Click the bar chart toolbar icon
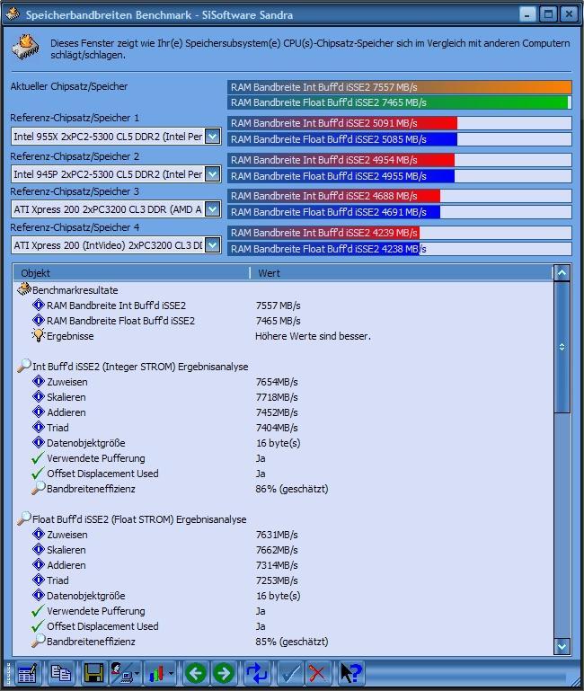Image resolution: width=584 pixels, height=691 pixels. click(x=156, y=673)
